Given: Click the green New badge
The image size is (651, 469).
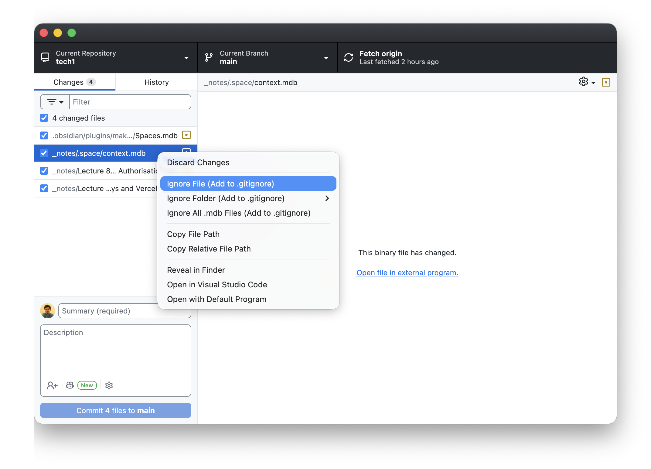Looking at the screenshot, I should pyautogui.click(x=87, y=385).
